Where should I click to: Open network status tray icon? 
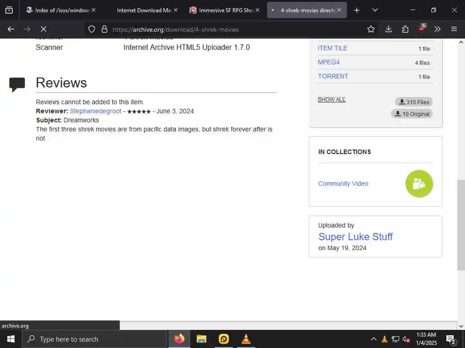396,339
